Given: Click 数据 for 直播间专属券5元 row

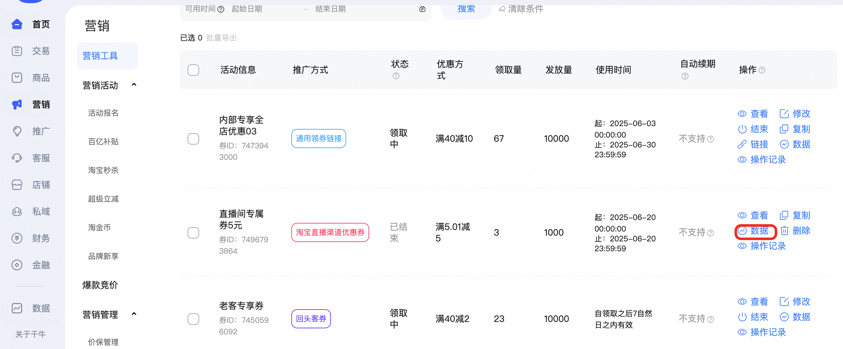Looking at the screenshot, I should tap(753, 231).
